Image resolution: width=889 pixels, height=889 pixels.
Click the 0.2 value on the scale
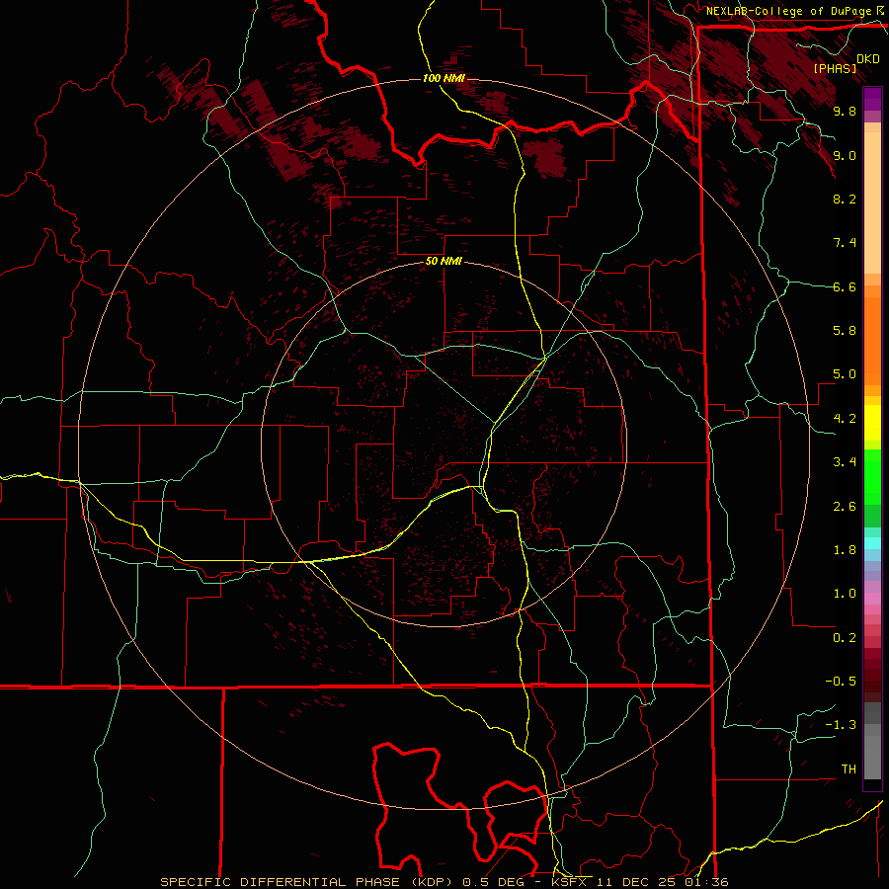tap(845, 638)
